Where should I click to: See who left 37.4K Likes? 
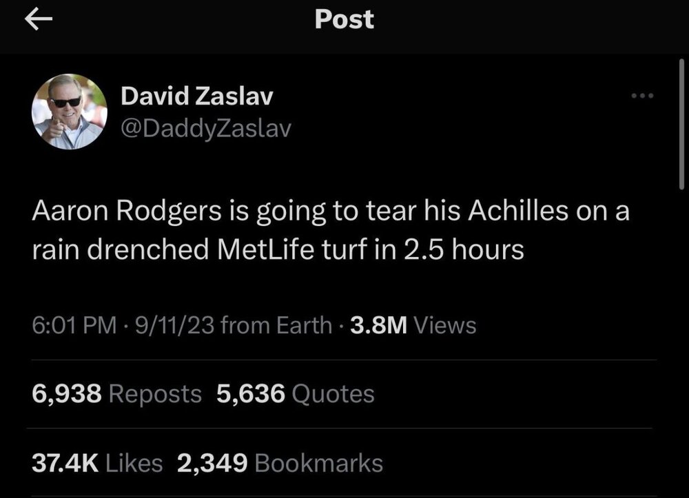pyautogui.click(x=97, y=463)
